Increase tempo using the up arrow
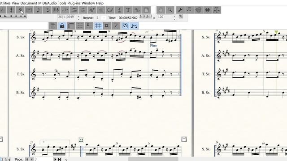Viewport: 287px width, 161px height. [x=174, y=16]
